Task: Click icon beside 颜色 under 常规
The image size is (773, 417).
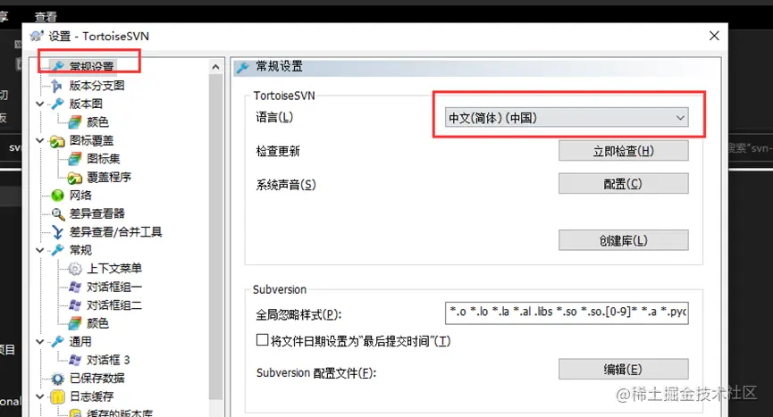Action: pos(75,323)
